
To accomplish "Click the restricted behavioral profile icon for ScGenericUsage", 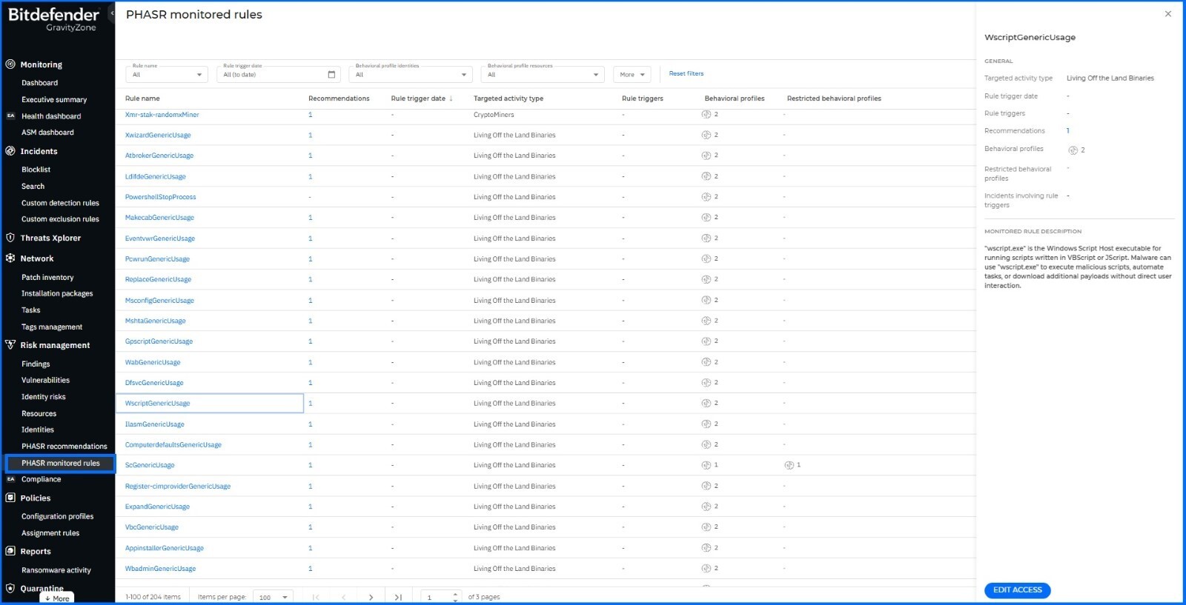I will tap(789, 466).
